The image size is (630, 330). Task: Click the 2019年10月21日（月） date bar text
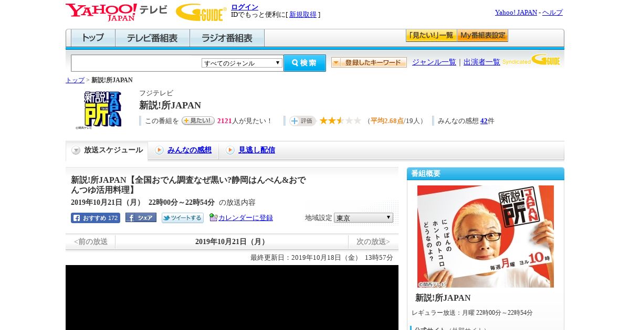click(232, 242)
